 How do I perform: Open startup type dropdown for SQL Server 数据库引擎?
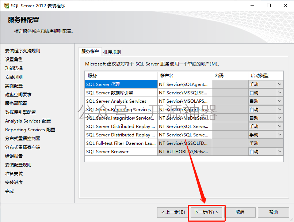coord(280,93)
